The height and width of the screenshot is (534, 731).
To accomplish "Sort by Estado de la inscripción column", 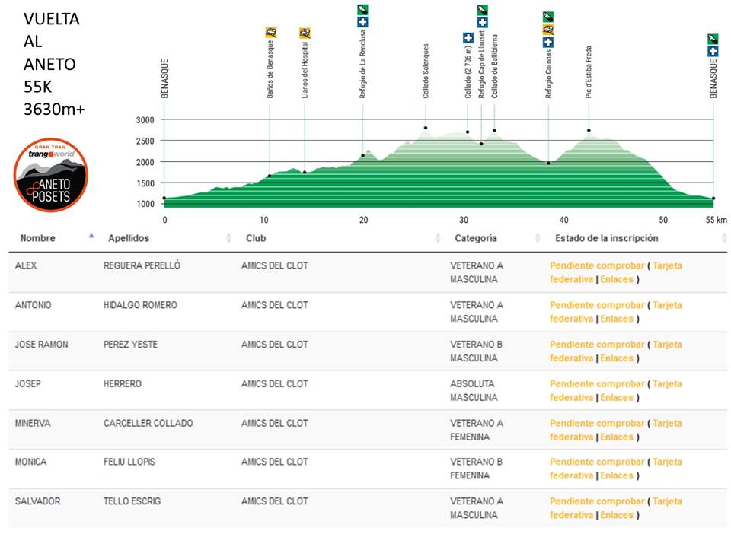I will pyautogui.click(x=606, y=238).
